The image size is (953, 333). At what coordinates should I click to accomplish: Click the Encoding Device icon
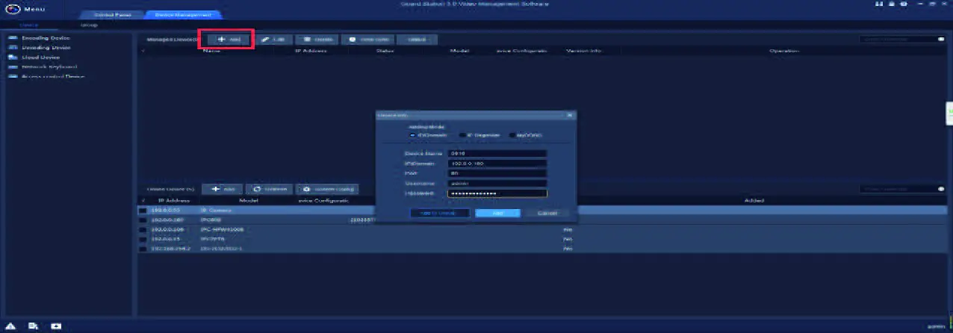click(13, 37)
